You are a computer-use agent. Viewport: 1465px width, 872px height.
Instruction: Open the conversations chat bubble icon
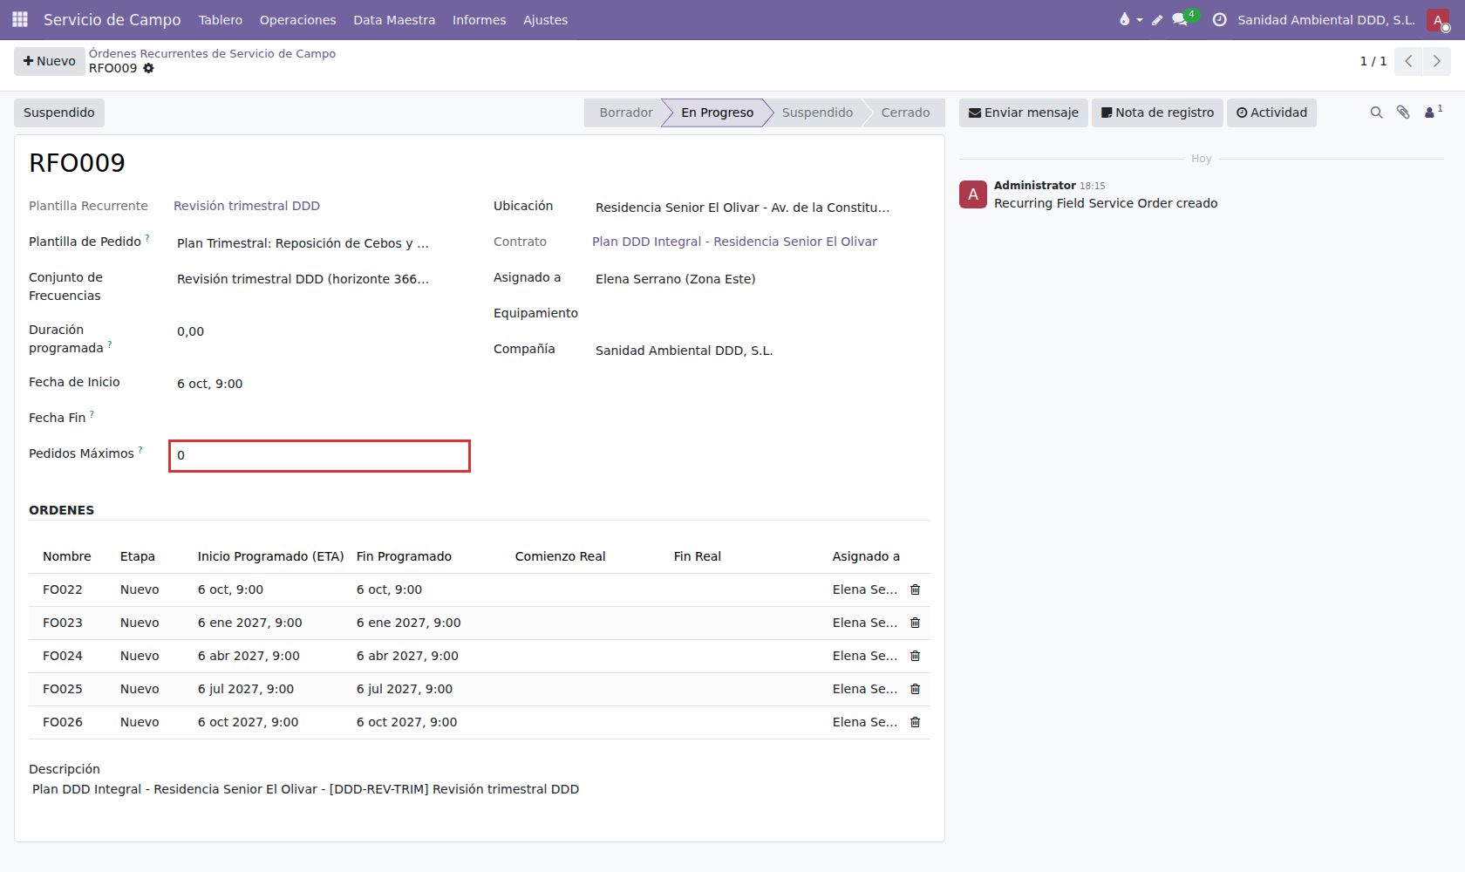[1180, 19]
